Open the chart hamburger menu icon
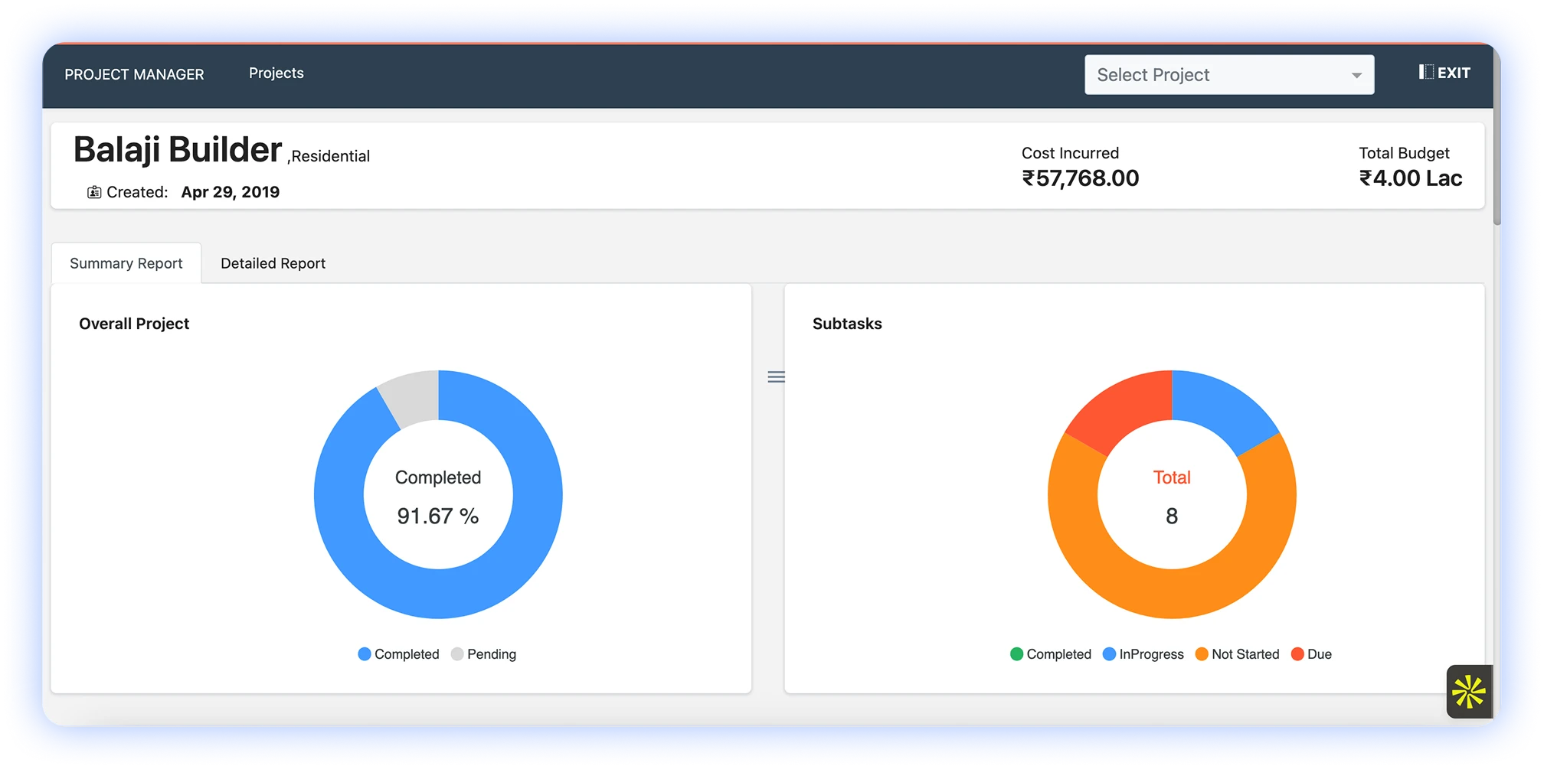1544x769 pixels. tap(776, 376)
